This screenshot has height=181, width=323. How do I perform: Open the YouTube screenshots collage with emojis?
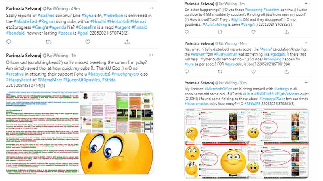coord(247,143)
